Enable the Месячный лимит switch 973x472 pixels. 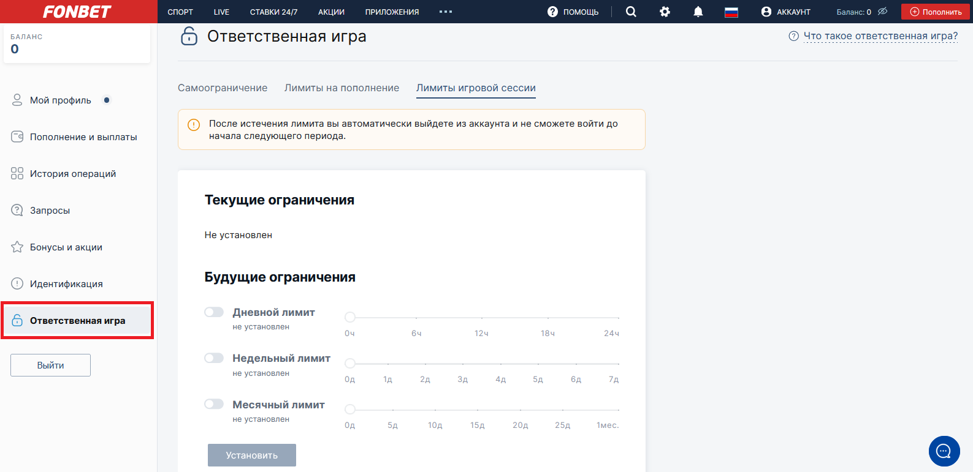click(214, 404)
